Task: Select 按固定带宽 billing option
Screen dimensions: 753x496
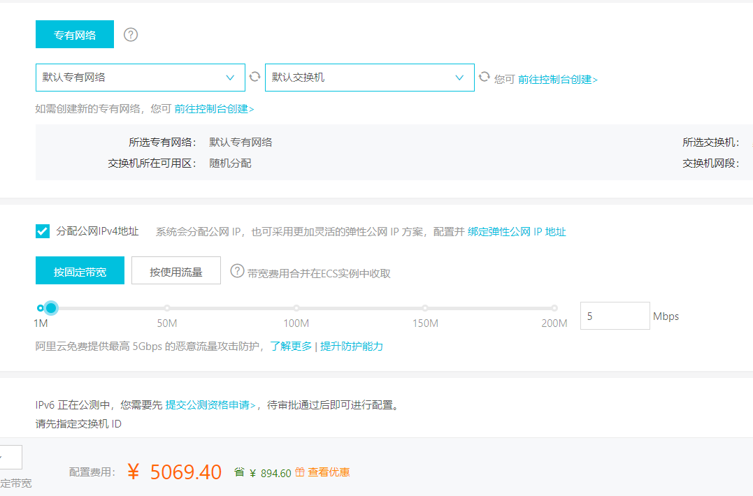Action: click(80, 271)
